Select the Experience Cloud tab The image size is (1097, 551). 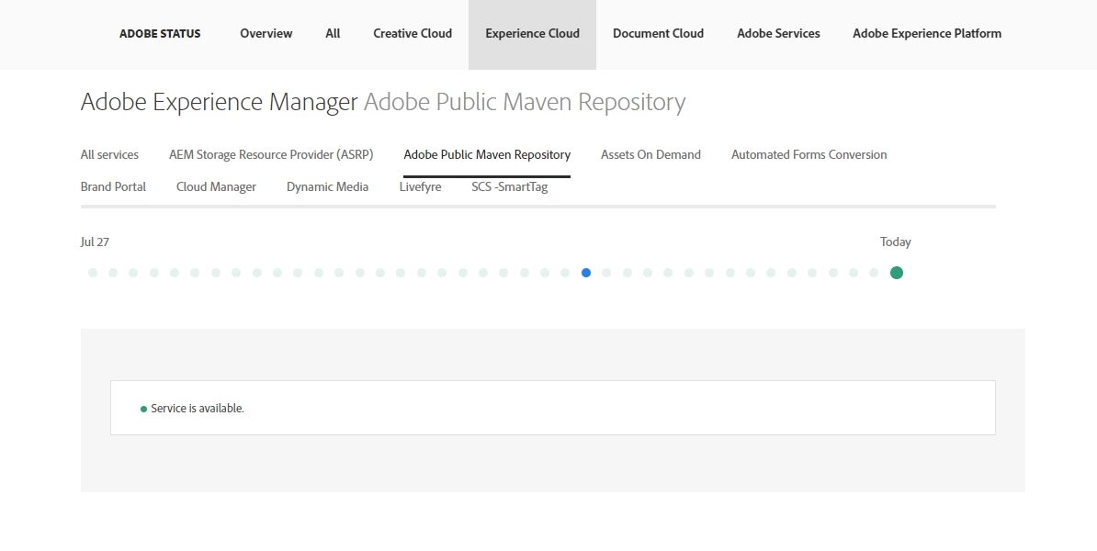point(532,34)
